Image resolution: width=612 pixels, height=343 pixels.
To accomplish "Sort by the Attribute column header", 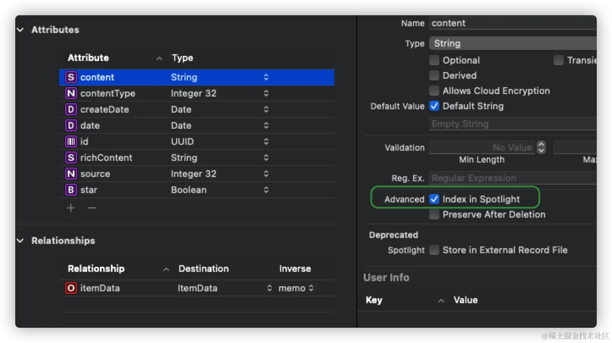I will (x=88, y=58).
